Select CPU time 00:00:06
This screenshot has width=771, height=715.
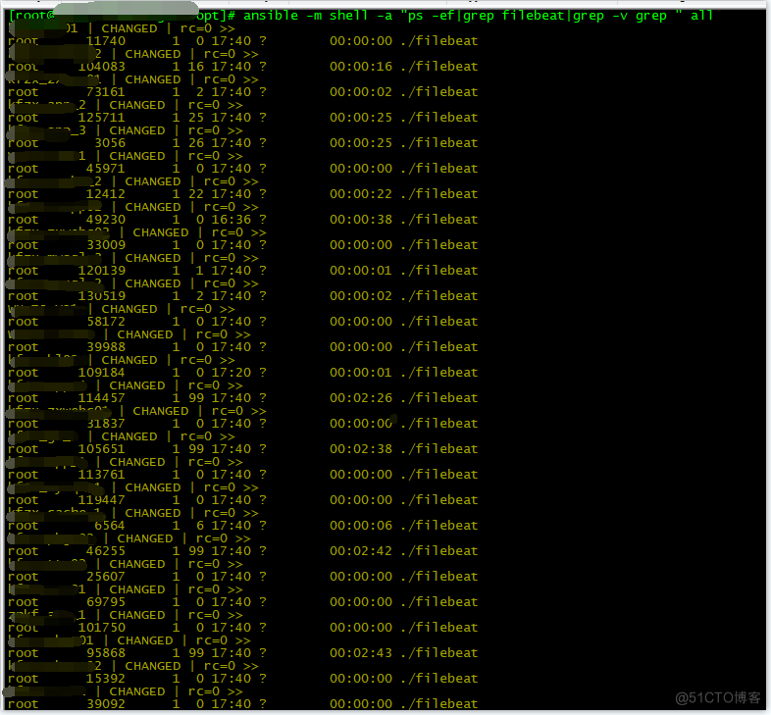(x=361, y=526)
